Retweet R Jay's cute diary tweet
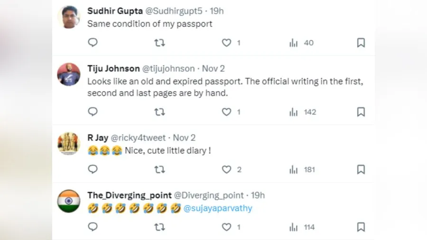Image resolution: width=427 pixels, height=240 pixels. 160,169
